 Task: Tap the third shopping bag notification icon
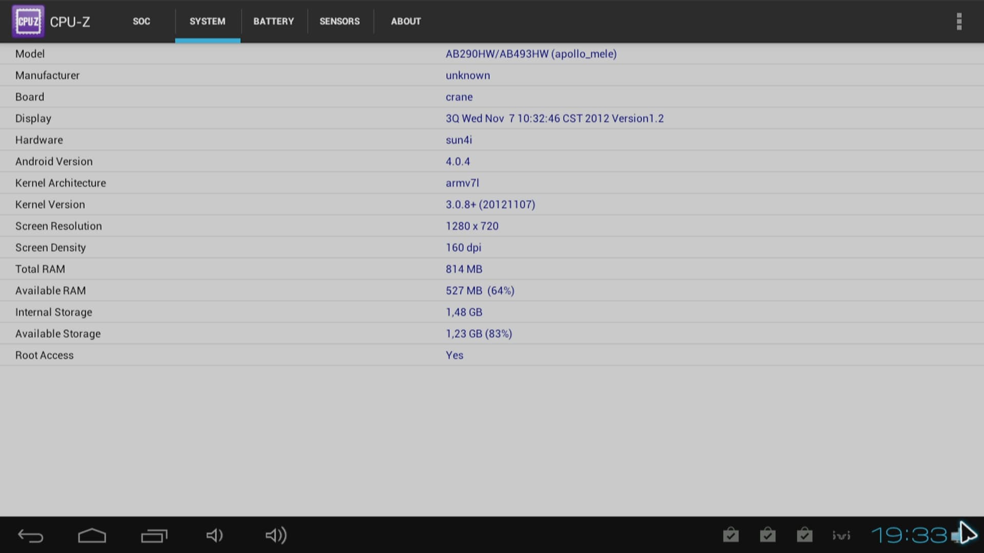click(805, 535)
